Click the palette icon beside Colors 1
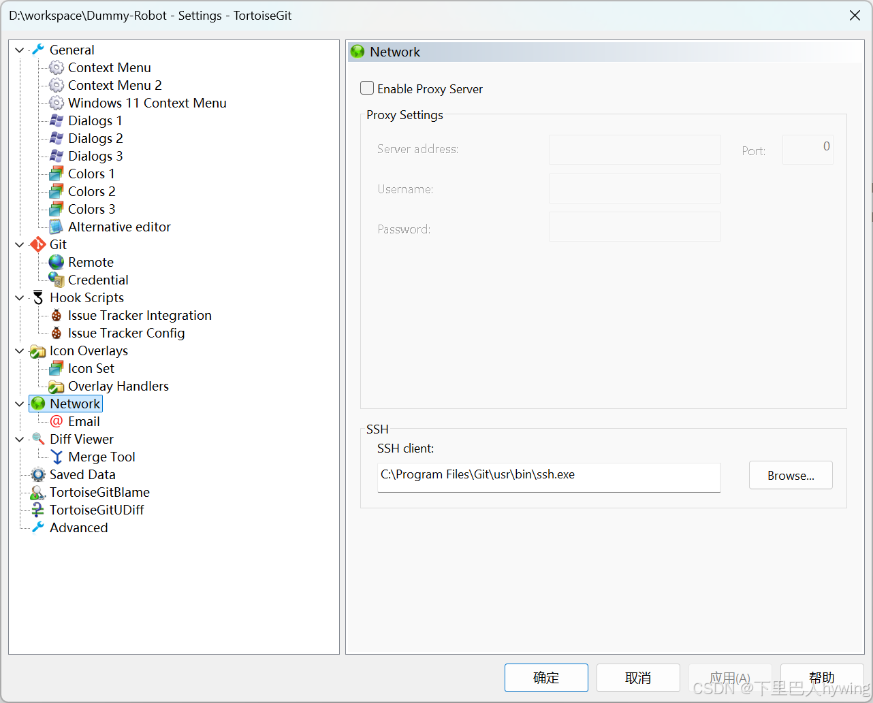The height and width of the screenshot is (703, 873). (x=57, y=174)
